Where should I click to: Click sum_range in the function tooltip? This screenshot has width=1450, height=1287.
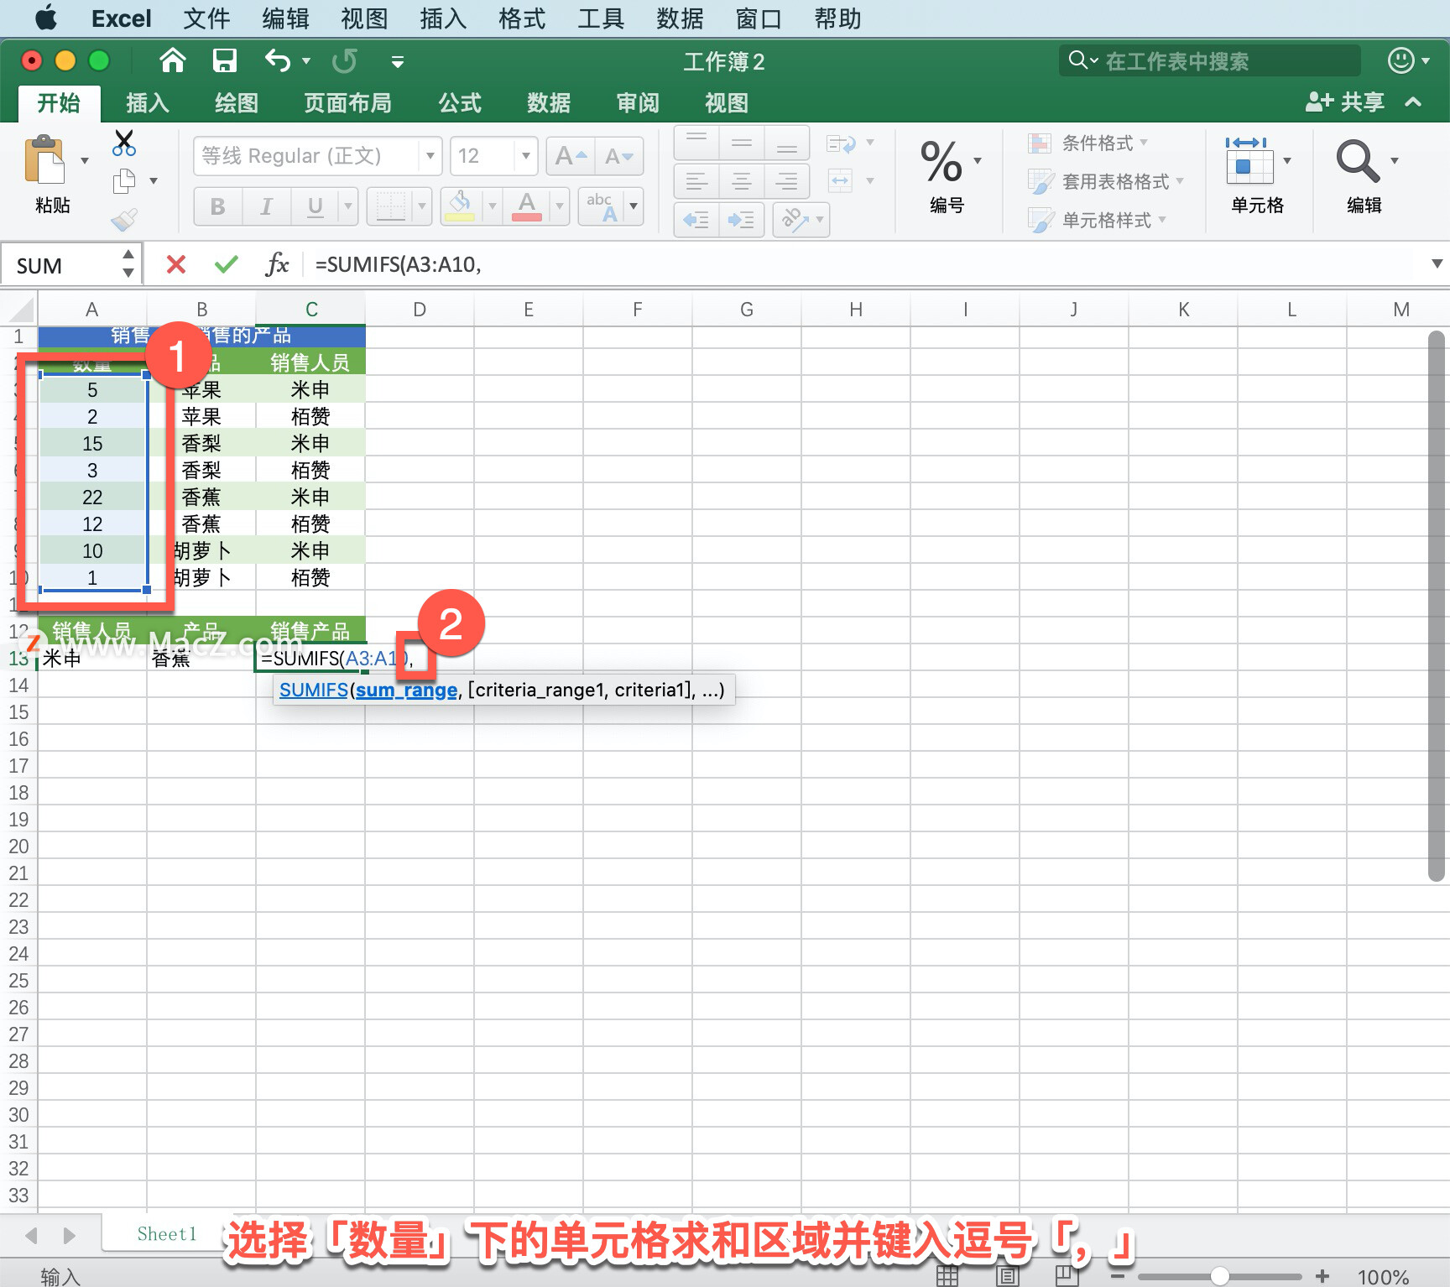(406, 690)
